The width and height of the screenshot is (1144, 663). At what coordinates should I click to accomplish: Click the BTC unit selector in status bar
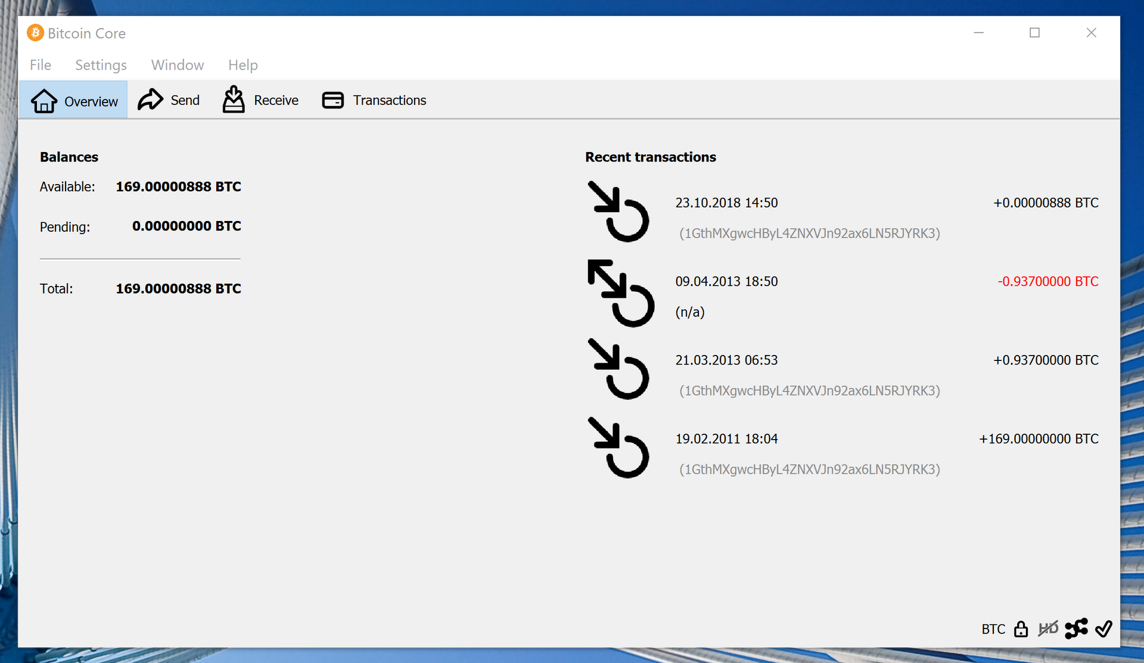[993, 629]
